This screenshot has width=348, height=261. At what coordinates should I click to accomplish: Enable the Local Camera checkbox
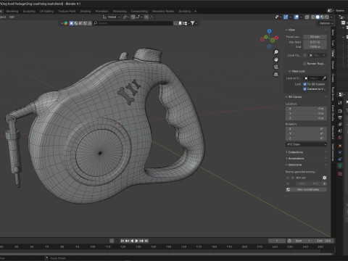pos(304,55)
